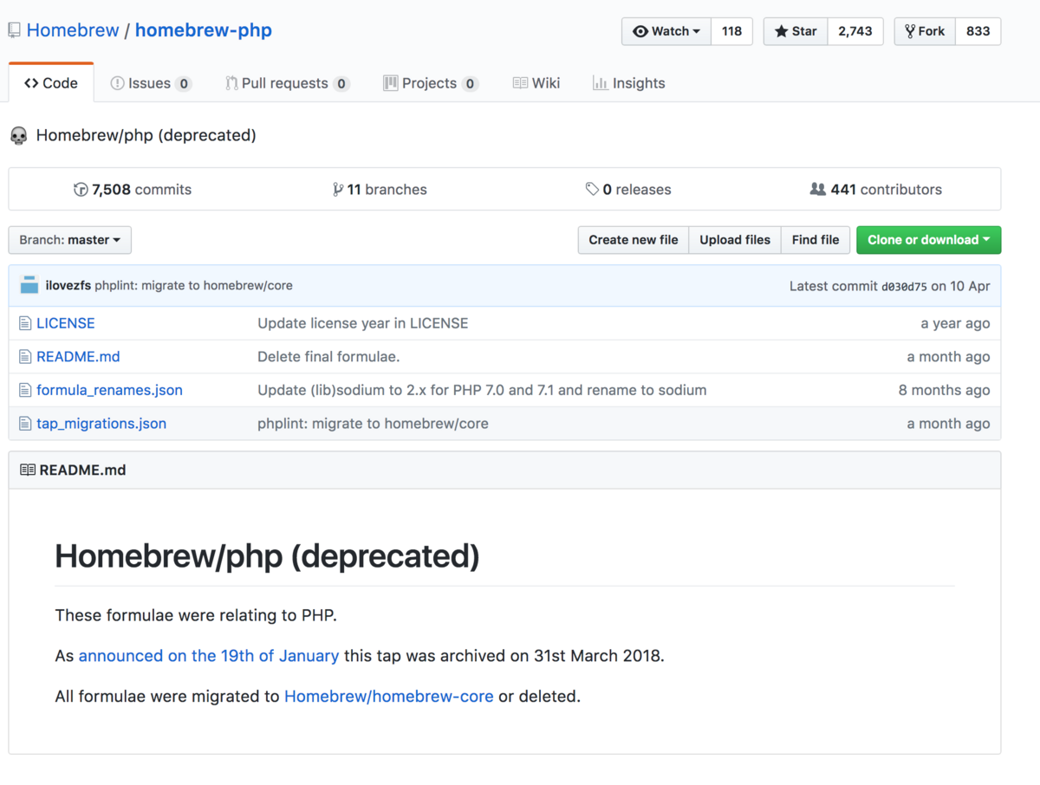Viewport: 1040px width, 785px height.
Task: Open the Issues tab
Action: click(x=152, y=83)
